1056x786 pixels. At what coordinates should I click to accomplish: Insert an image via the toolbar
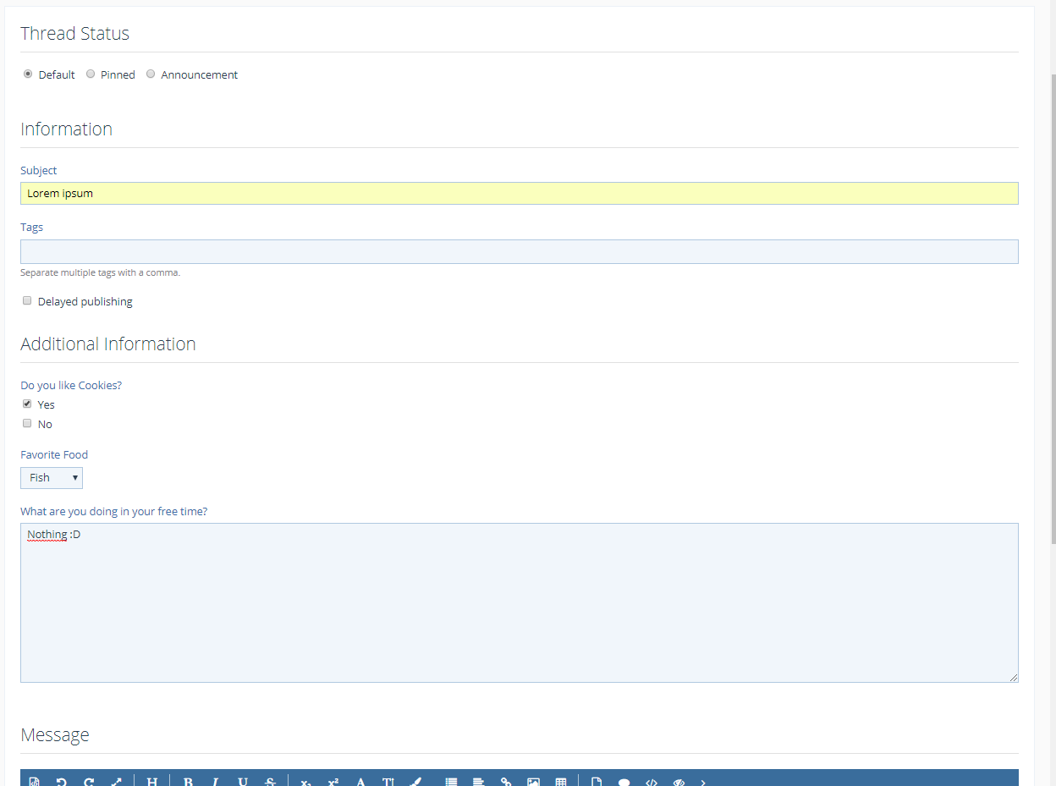pyautogui.click(x=533, y=782)
